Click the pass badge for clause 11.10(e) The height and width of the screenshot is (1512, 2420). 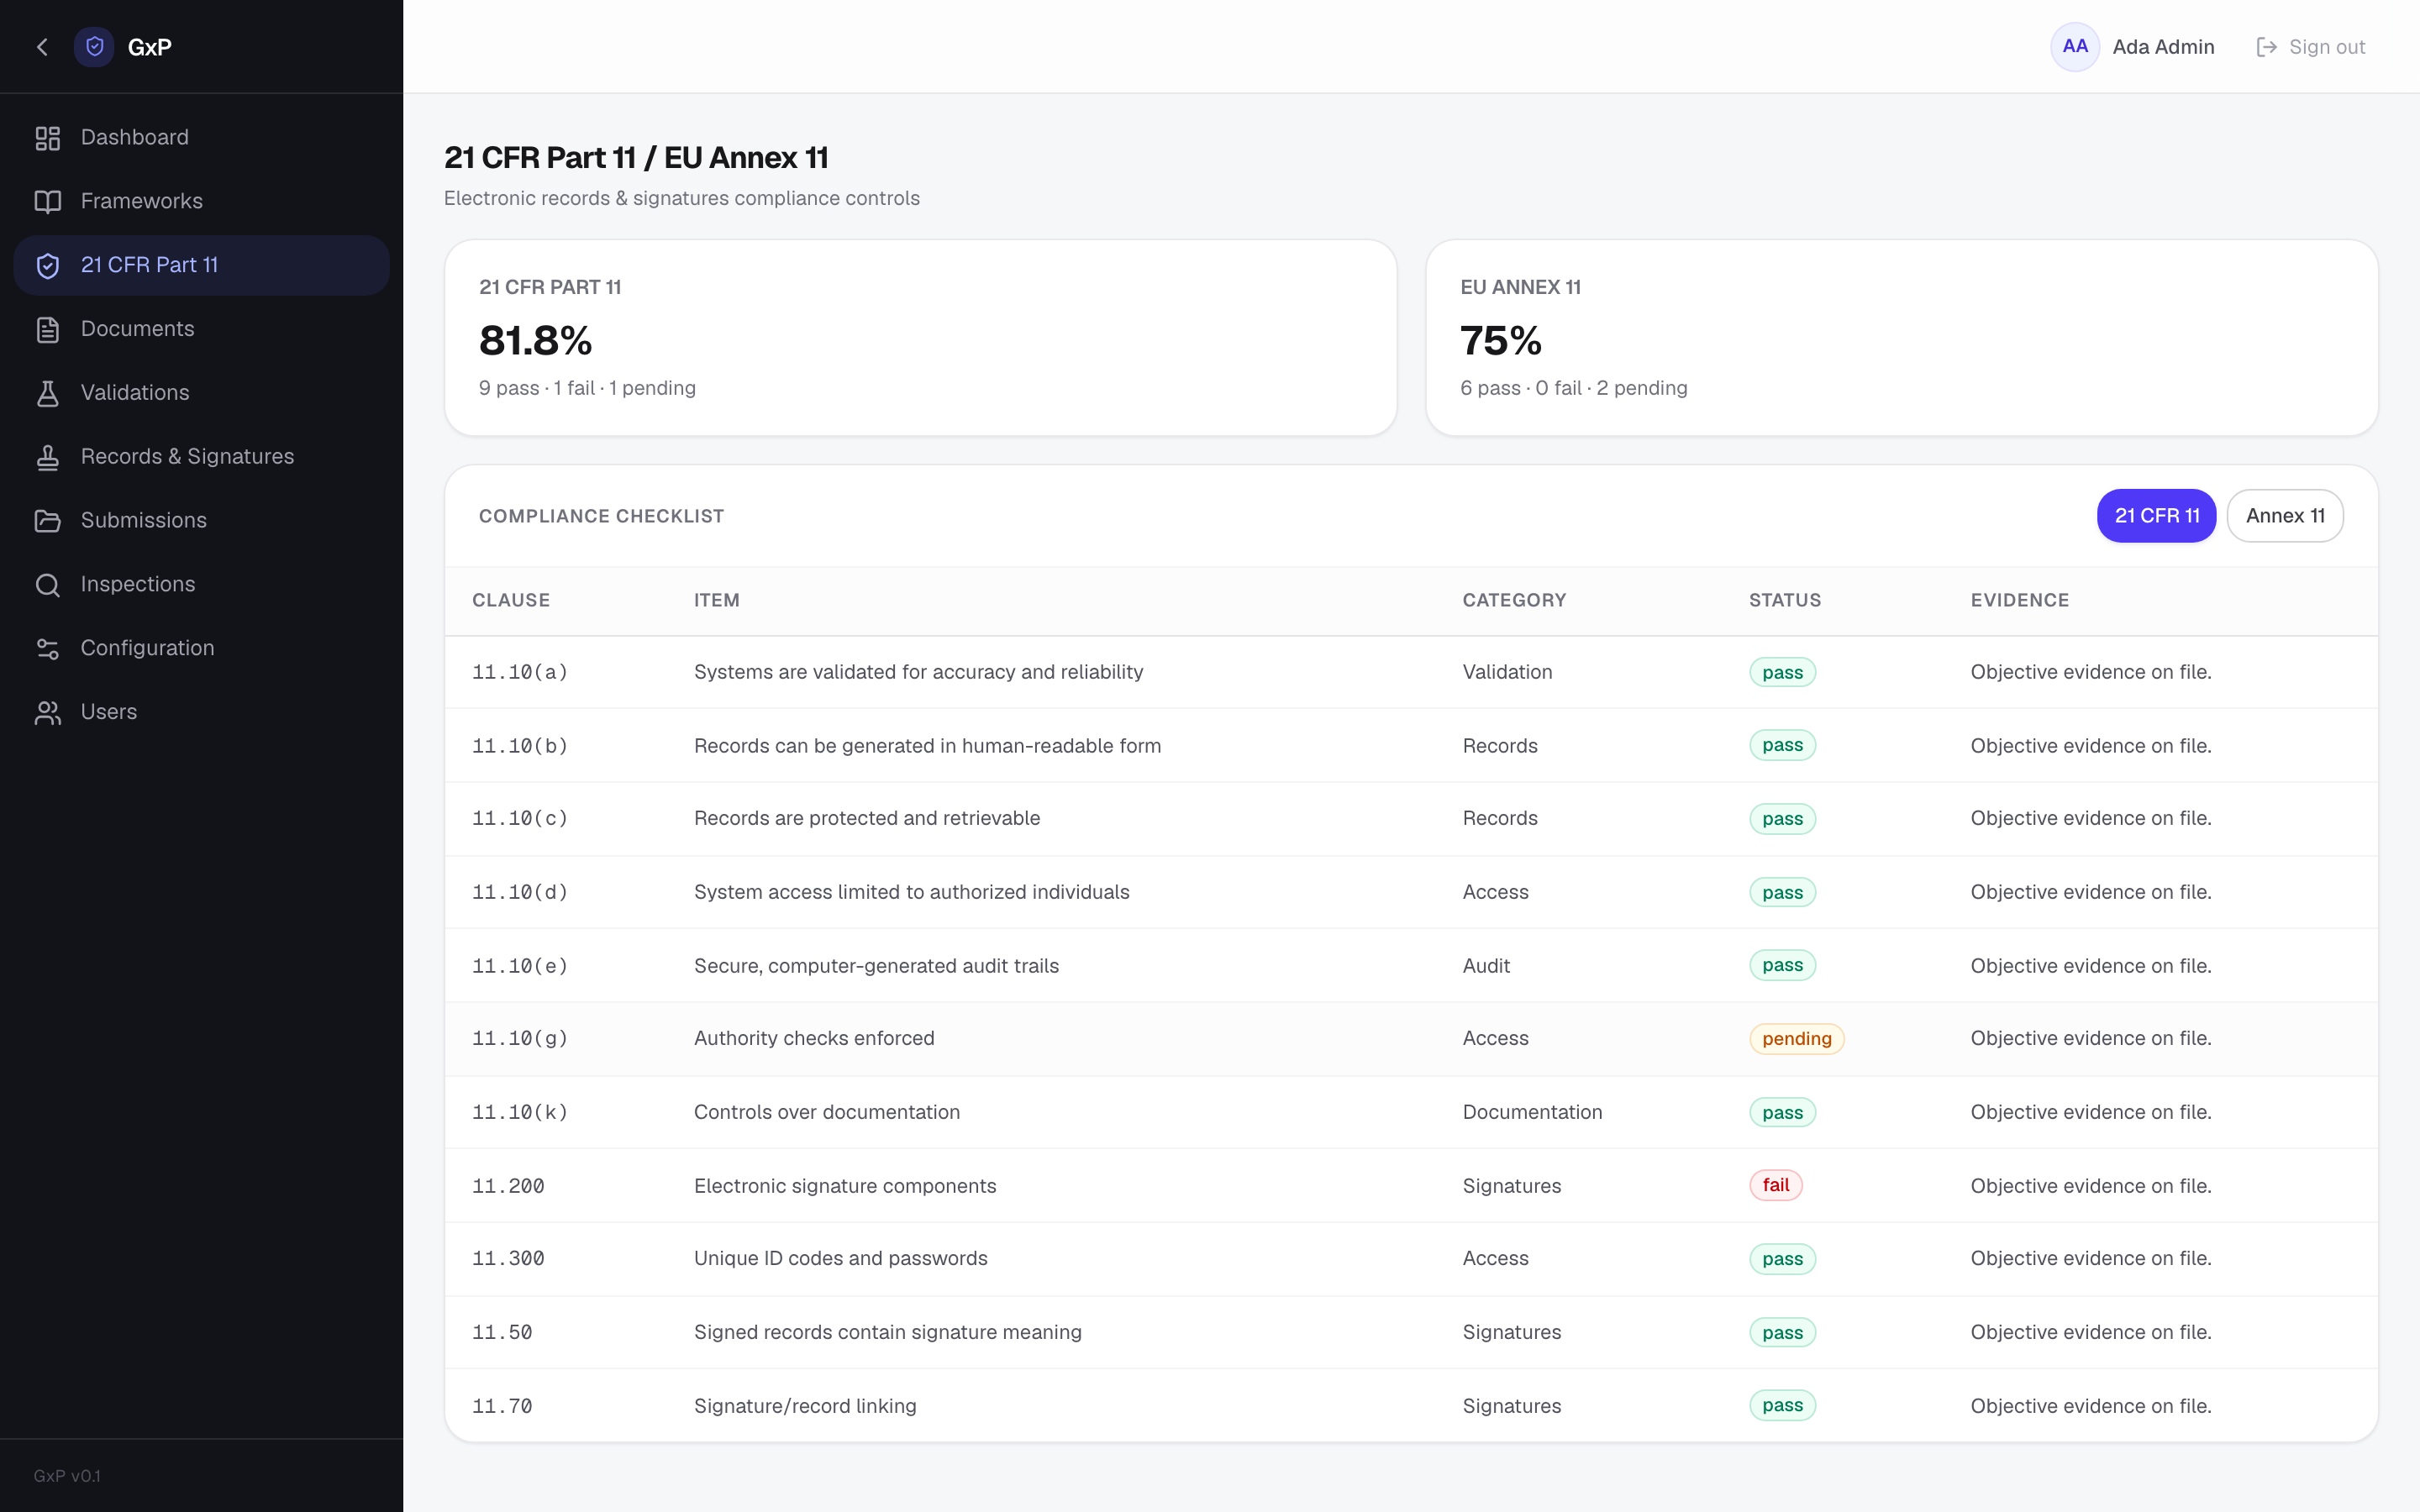click(1782, 965)
